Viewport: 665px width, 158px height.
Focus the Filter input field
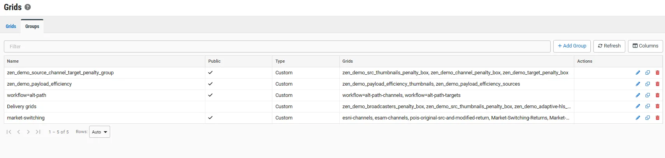point(277,46)
